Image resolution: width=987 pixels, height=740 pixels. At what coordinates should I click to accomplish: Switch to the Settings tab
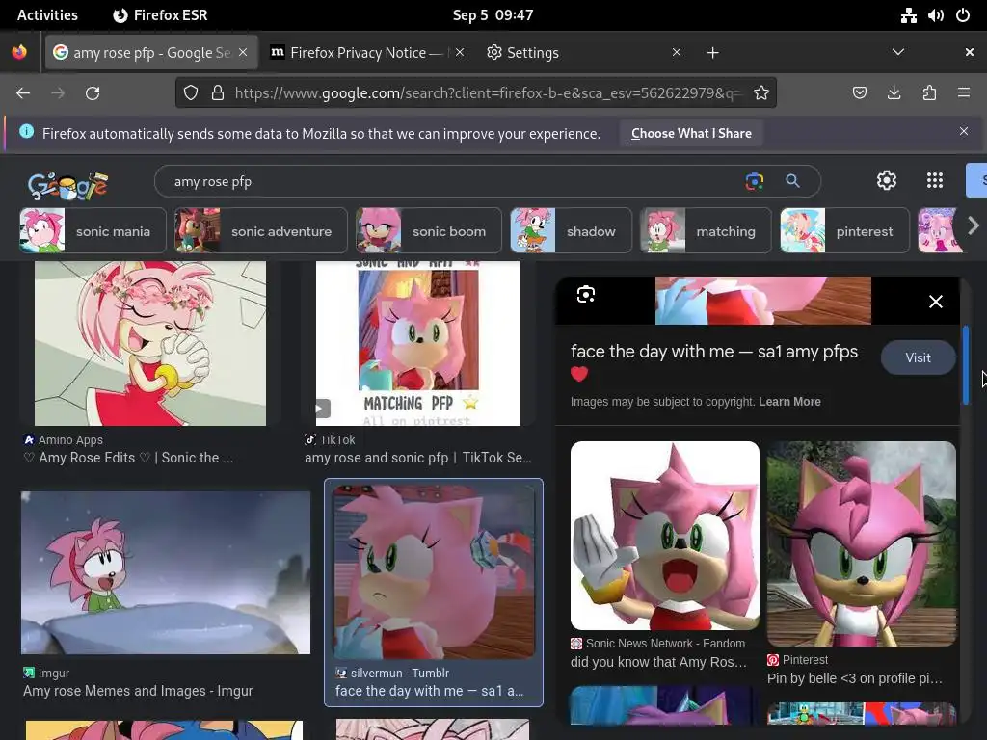pyautogui.click(x=583, y=53)
